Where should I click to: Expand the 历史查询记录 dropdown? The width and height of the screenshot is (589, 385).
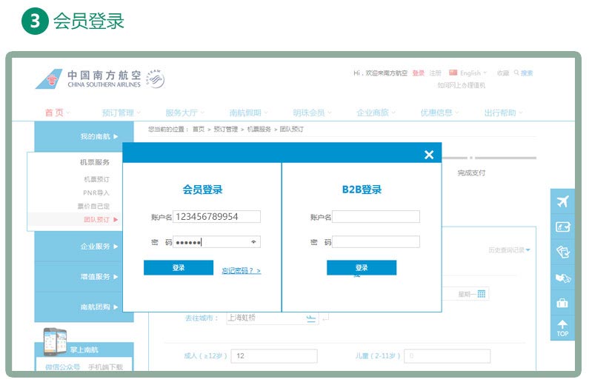click(509, 250)
